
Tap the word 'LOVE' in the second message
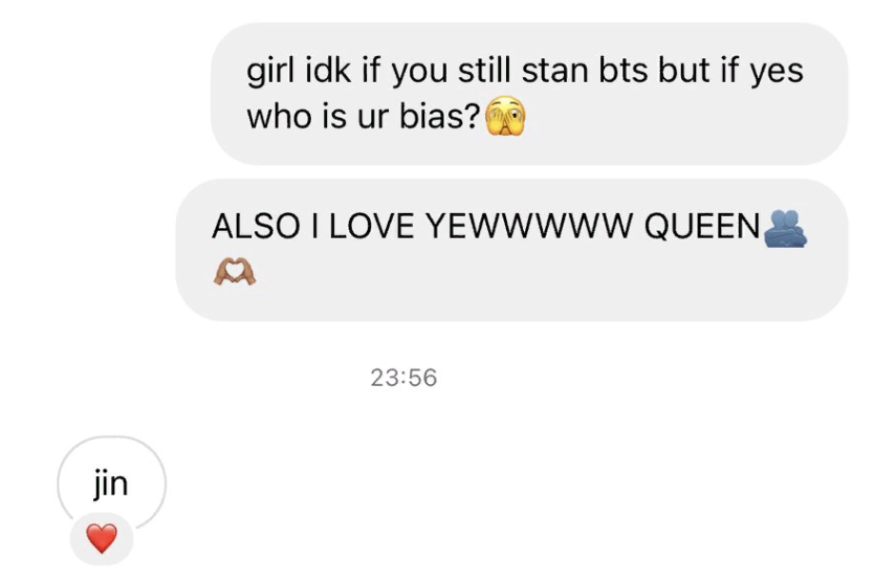pos(372,226)
